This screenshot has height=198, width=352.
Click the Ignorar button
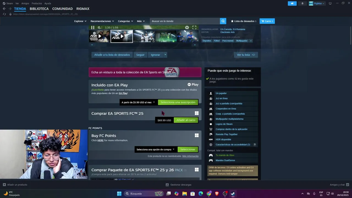155,55
